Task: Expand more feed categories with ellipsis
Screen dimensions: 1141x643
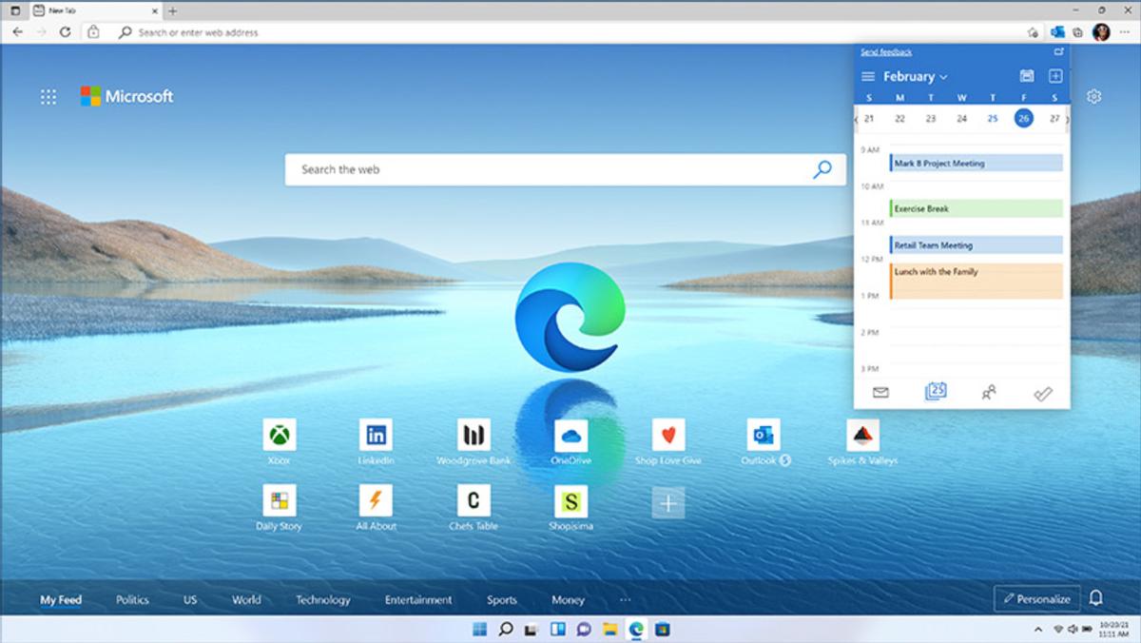Action: [625, 599]
